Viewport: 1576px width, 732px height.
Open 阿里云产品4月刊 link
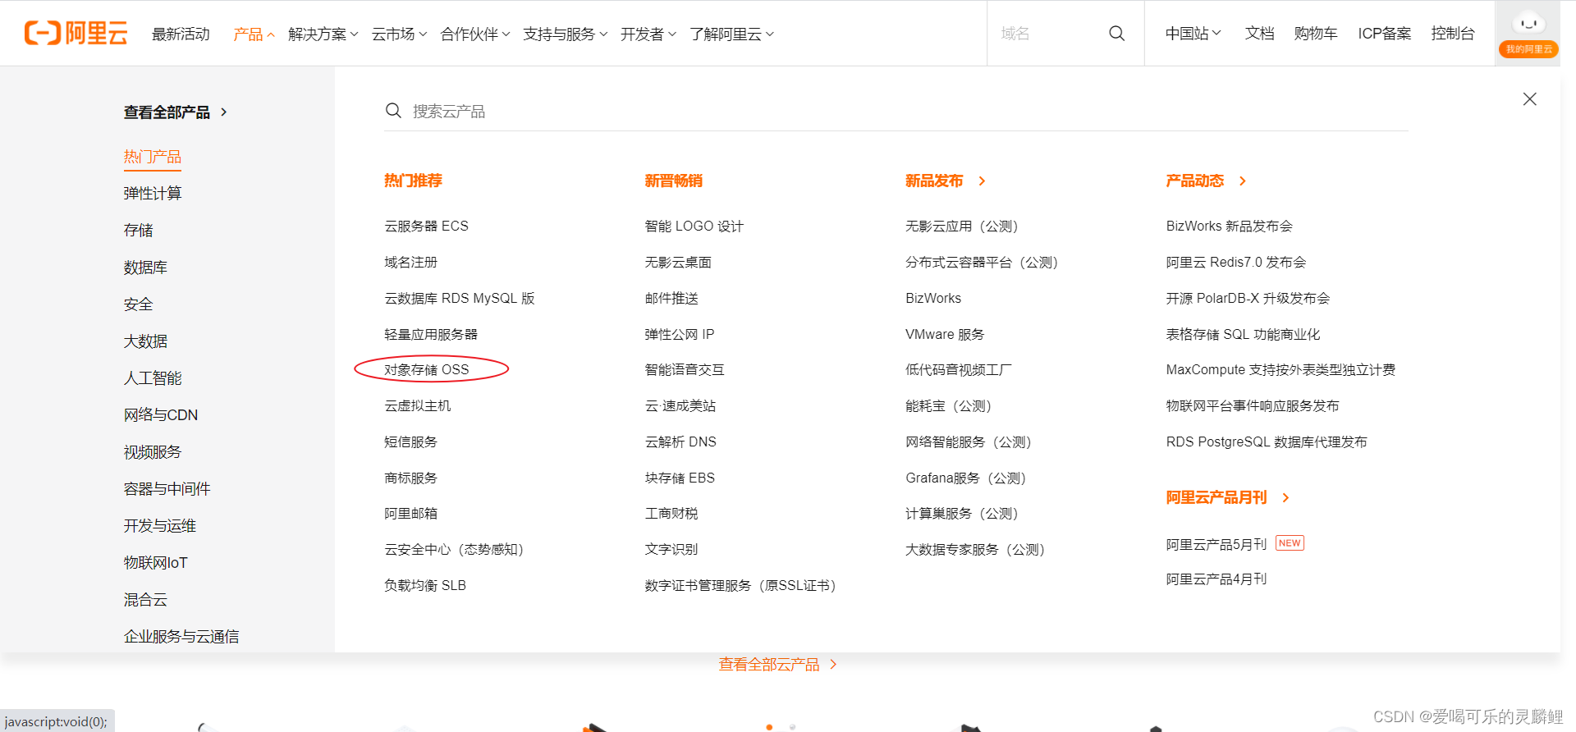tap(1216, 579)
